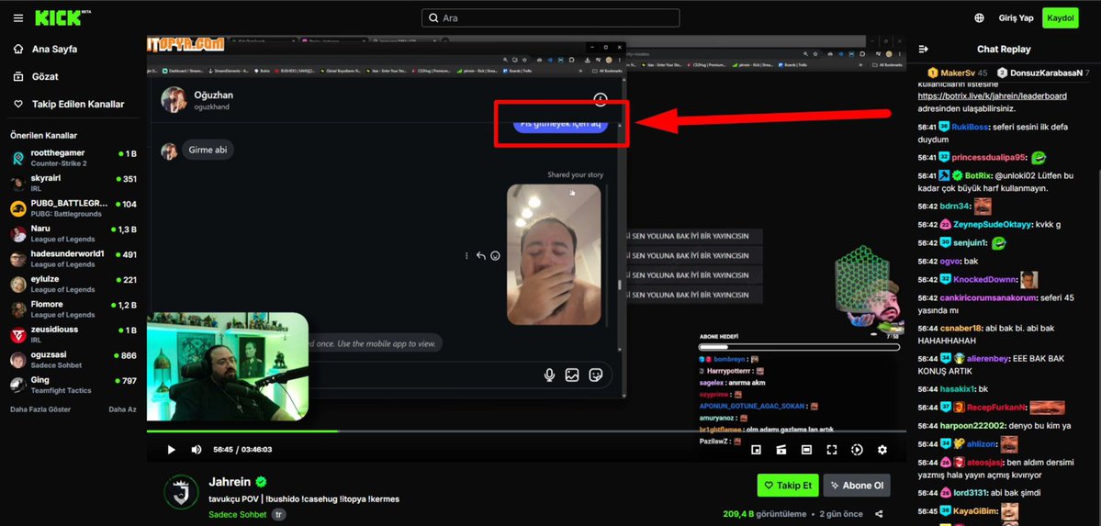Collapse the Chat Replay panel
The image size is (1101, 526).
[924, 50]
